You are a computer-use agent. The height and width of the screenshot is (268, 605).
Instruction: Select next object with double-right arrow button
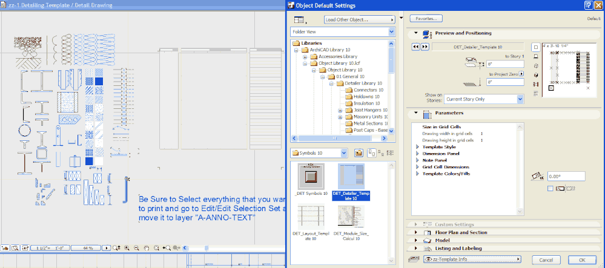[425, 47]
